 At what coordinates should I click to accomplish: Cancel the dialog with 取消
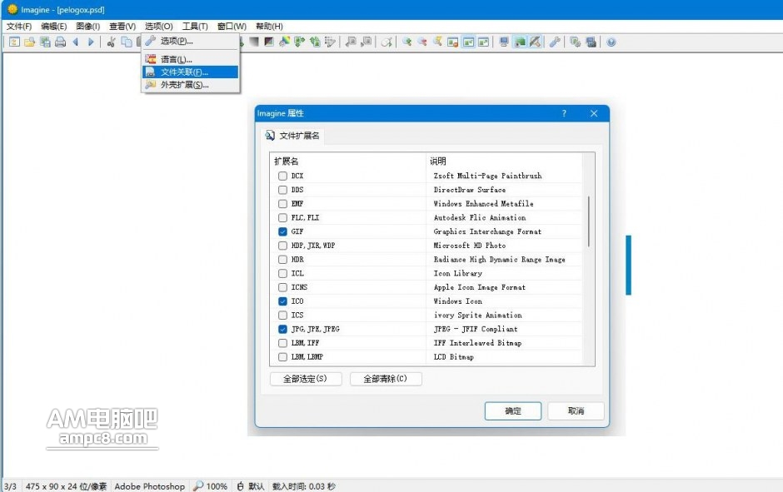[576, 411]
